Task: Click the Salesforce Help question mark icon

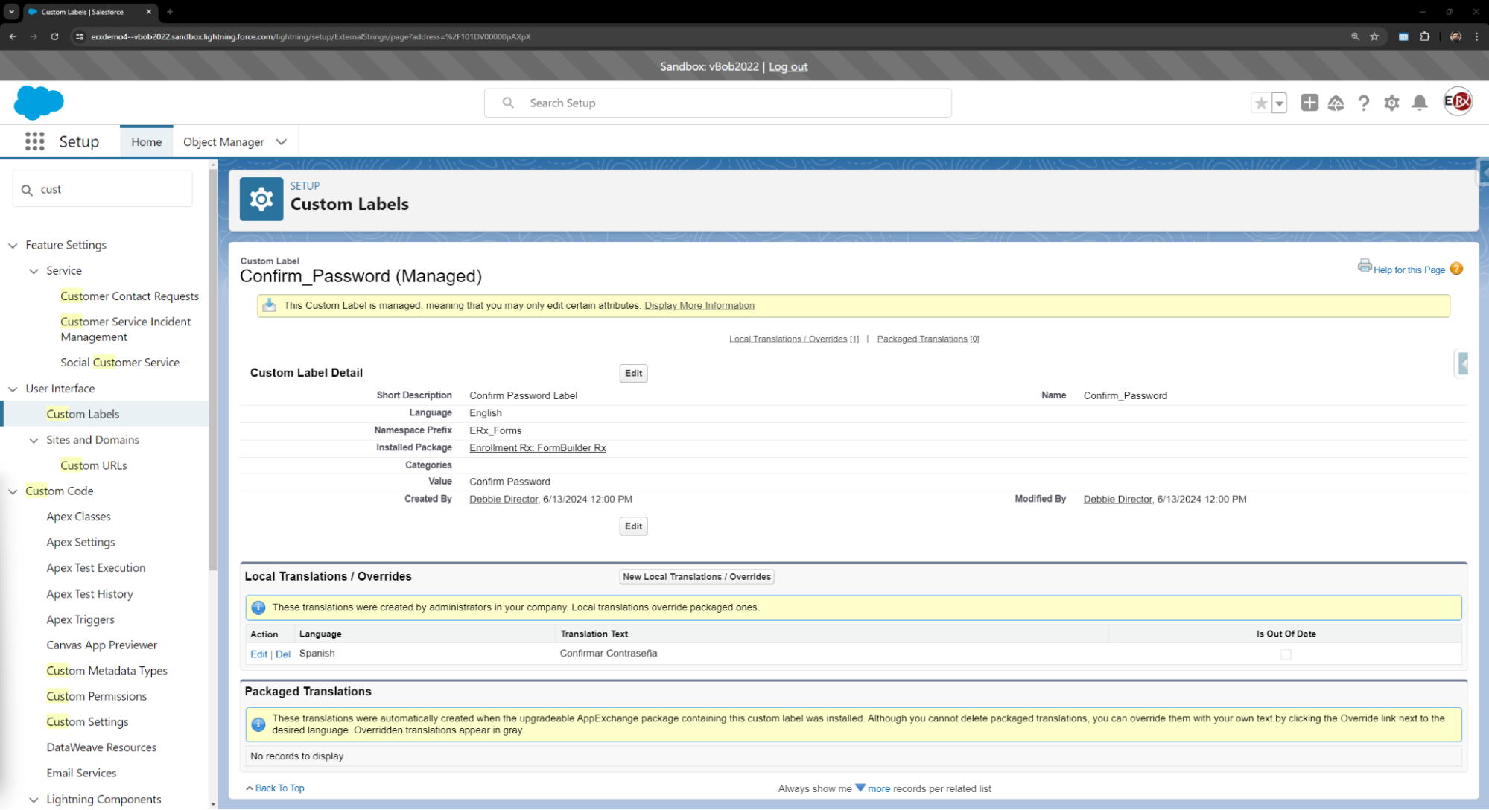Action: pyautogui.click(x=1363, y=103)
